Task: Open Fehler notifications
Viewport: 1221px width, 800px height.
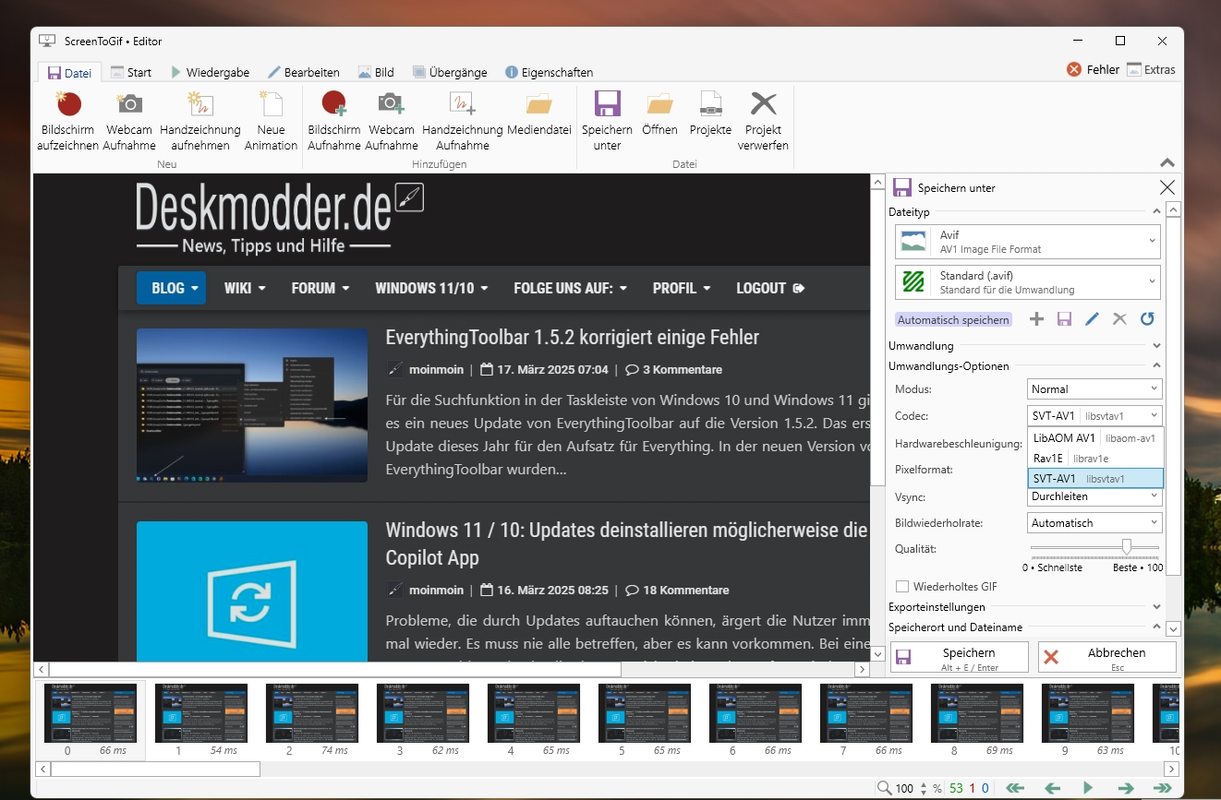Action: click(1093, 70)
